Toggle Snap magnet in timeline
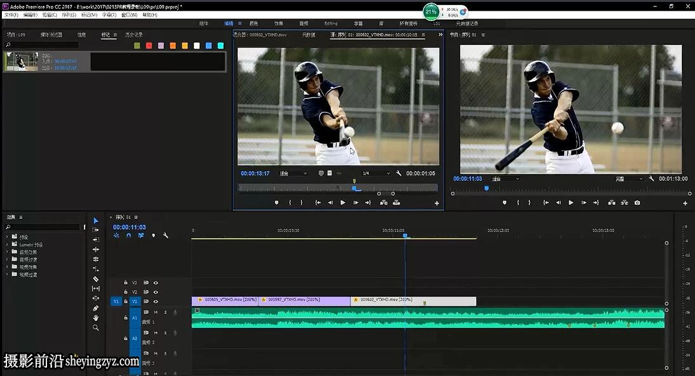The width and height of the screenshot is (695, 376). [x=128, y=236]
